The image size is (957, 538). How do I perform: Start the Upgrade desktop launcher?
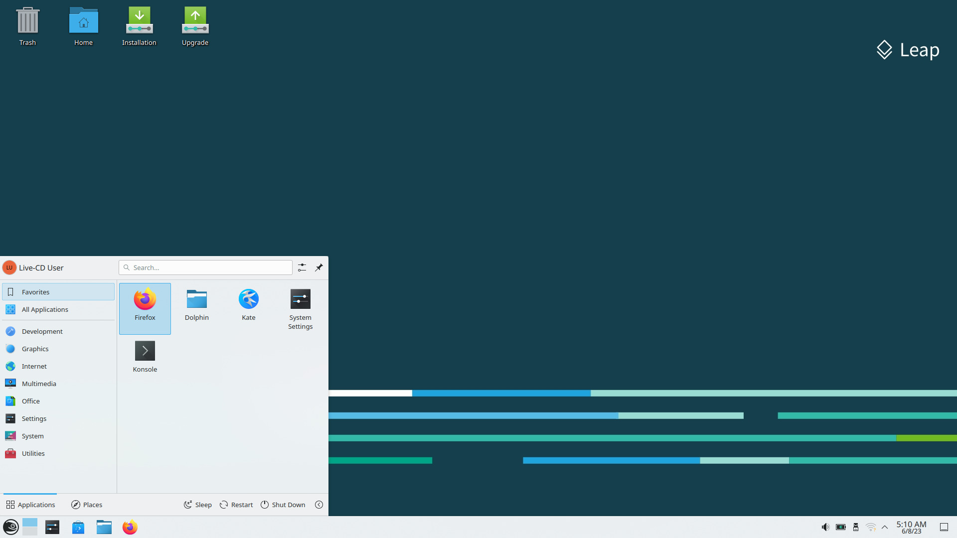195,26
